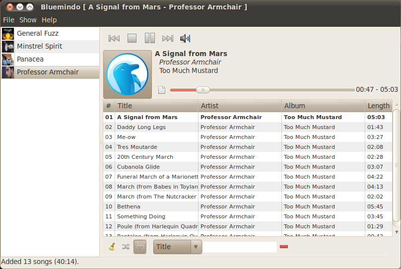
Task: Pause the current song
Action: tap(149, 38)
